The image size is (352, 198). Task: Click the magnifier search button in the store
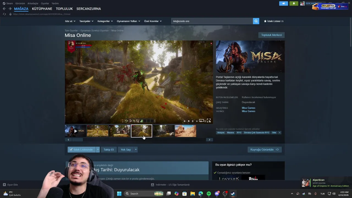(x=256, y=21)
